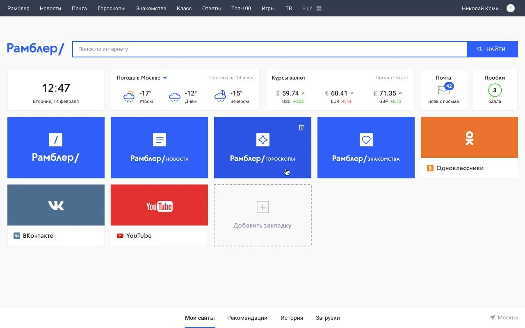
Task: Open the traffic score circle showing 3
Action: 495,90
